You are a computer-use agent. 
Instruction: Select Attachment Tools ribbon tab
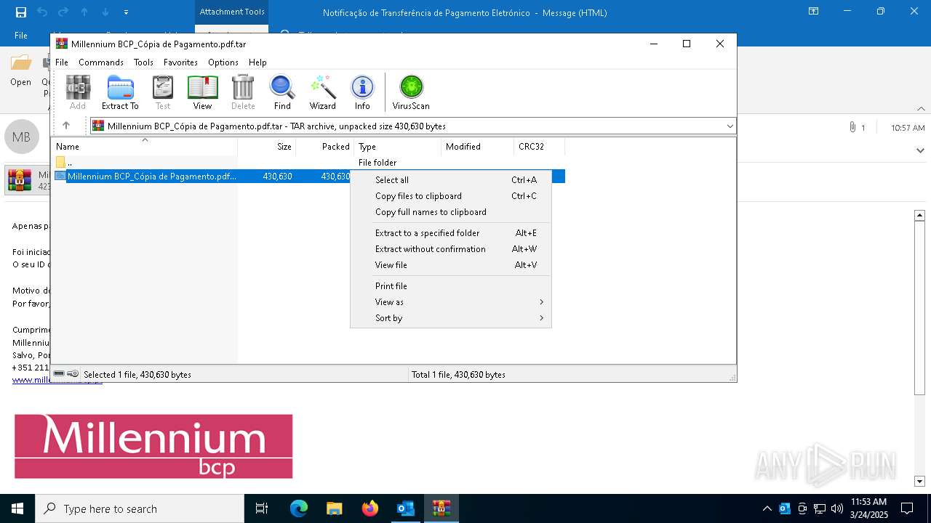pos(232,12)
